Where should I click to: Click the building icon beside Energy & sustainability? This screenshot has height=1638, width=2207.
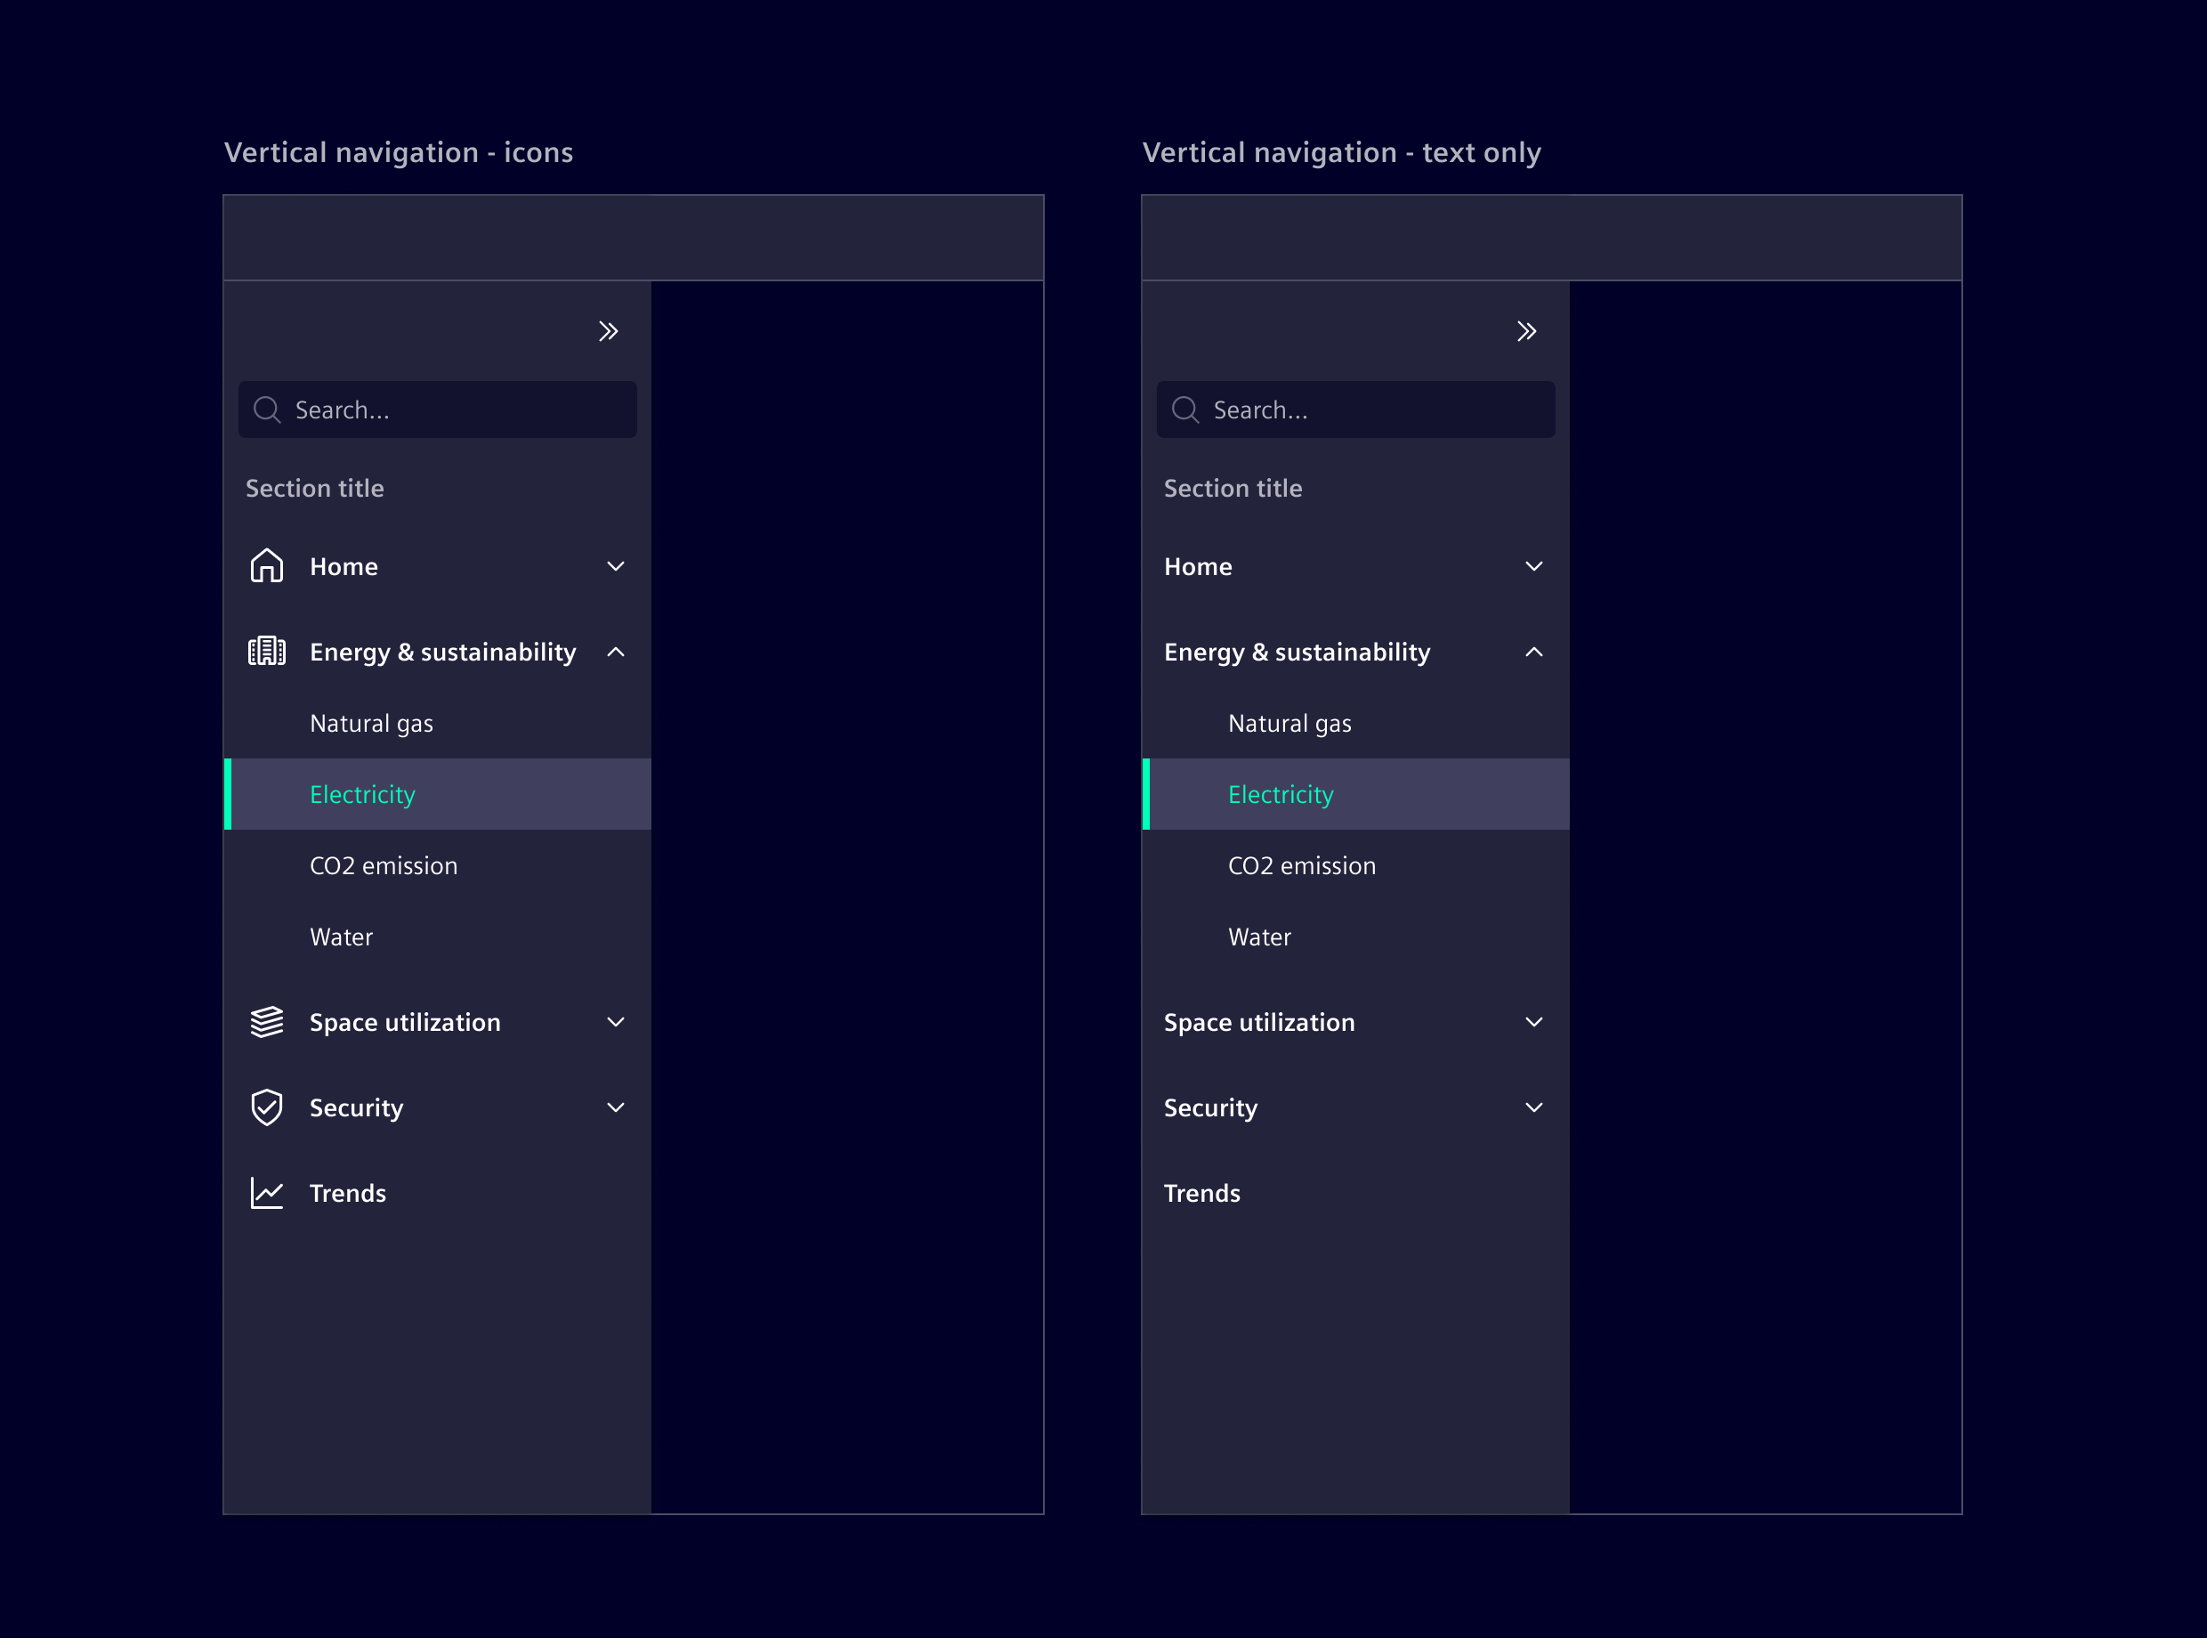point(267,652)
